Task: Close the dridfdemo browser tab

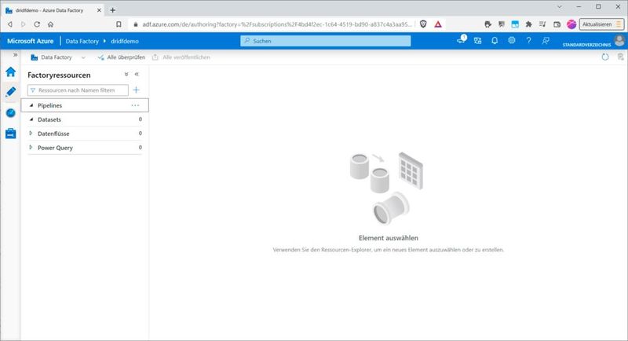Action: [x=99, y=10]
